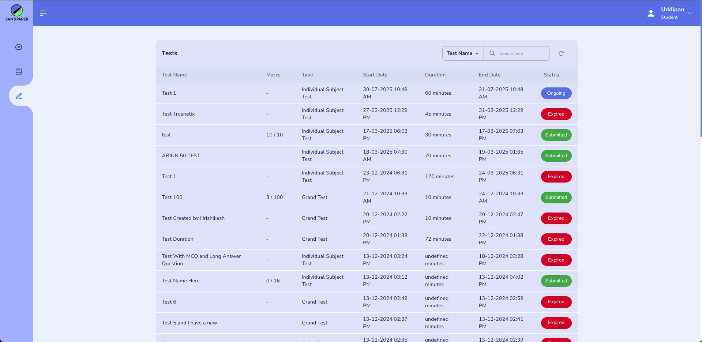Click Submitted badge for ARJUN 50 TEST
This screenshot has width=702, height=342.
click(556, 156)
